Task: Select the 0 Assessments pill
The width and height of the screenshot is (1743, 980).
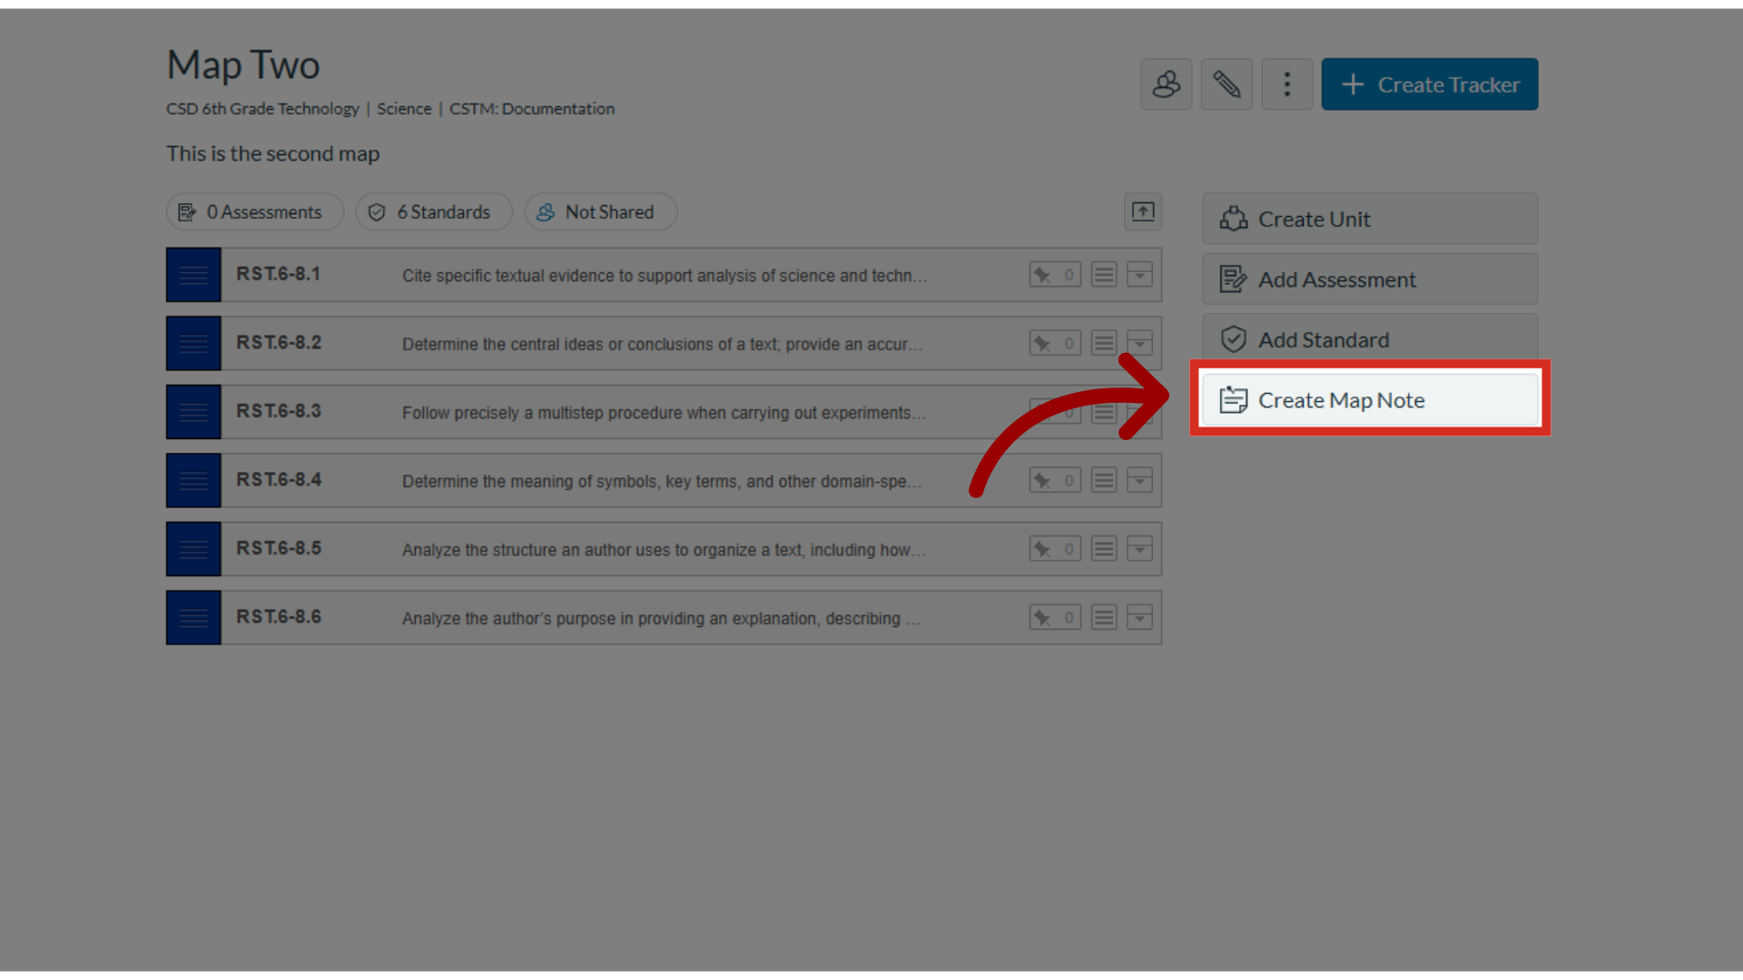Action: 254,211
